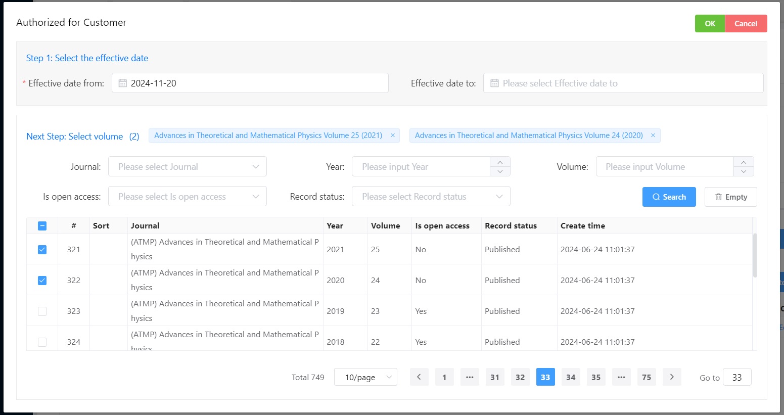Click calendar icon in Effective date to
This screenshot has height=415, width=784.
click(494, 83)
